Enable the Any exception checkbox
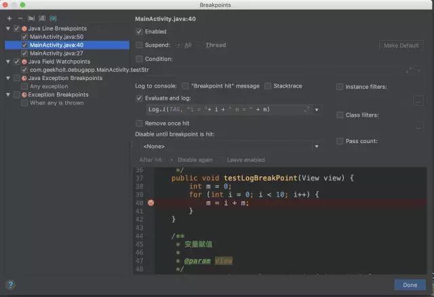This screenshot has width=434, height=297. (x=24, y=86)
